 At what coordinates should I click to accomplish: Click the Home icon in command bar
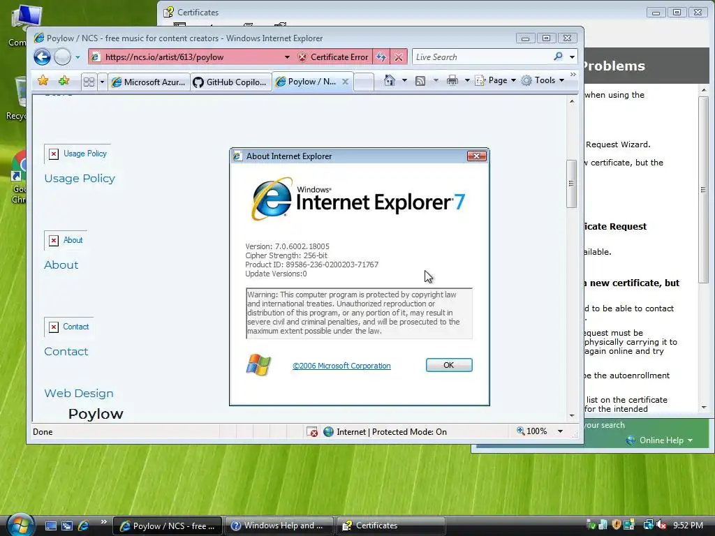pyautogui.click(x=390, y=81)
